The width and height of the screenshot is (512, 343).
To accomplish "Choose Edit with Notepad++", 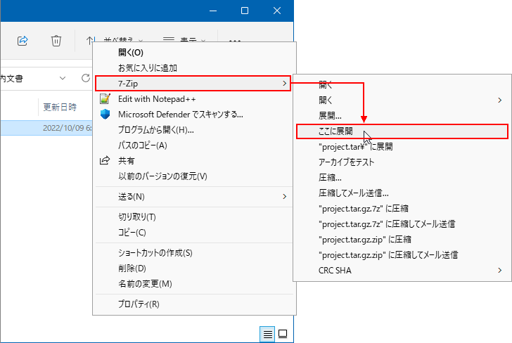I will (x=195, y=99).
